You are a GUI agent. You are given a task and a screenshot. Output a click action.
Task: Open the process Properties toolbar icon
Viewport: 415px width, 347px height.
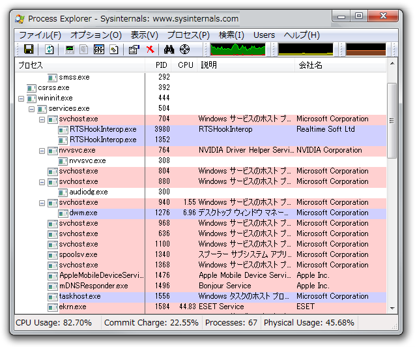134,50
